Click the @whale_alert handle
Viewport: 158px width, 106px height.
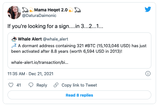pyautogui.click(x=55, y=39)
